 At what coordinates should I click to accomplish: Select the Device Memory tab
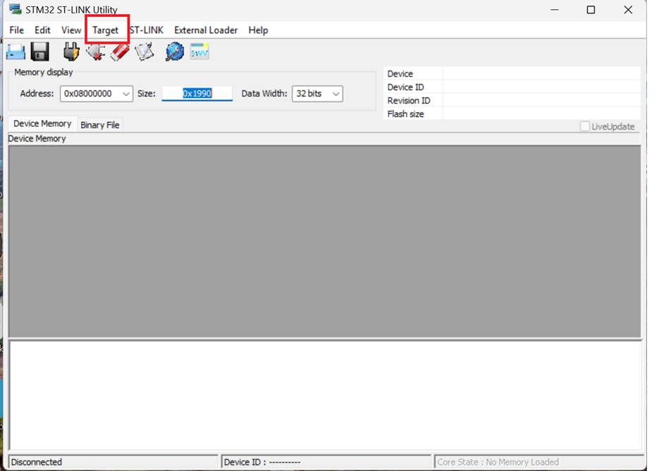(42, 124)
